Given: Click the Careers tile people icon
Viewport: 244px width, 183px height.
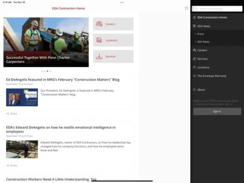Looking at the screenshot, I should (99, 24).
